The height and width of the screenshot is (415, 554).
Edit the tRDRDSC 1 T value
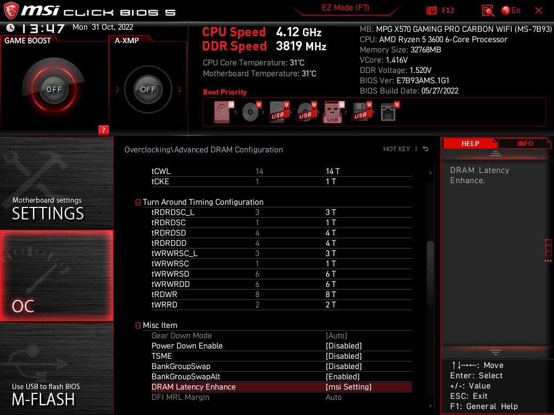331,222
